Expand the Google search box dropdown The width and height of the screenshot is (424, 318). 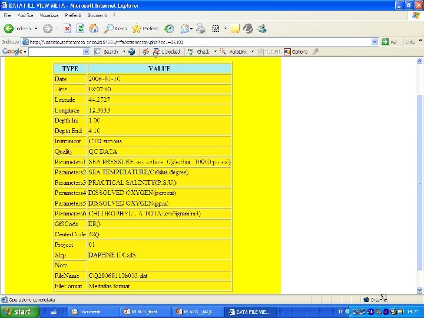[x=86, y=52]
